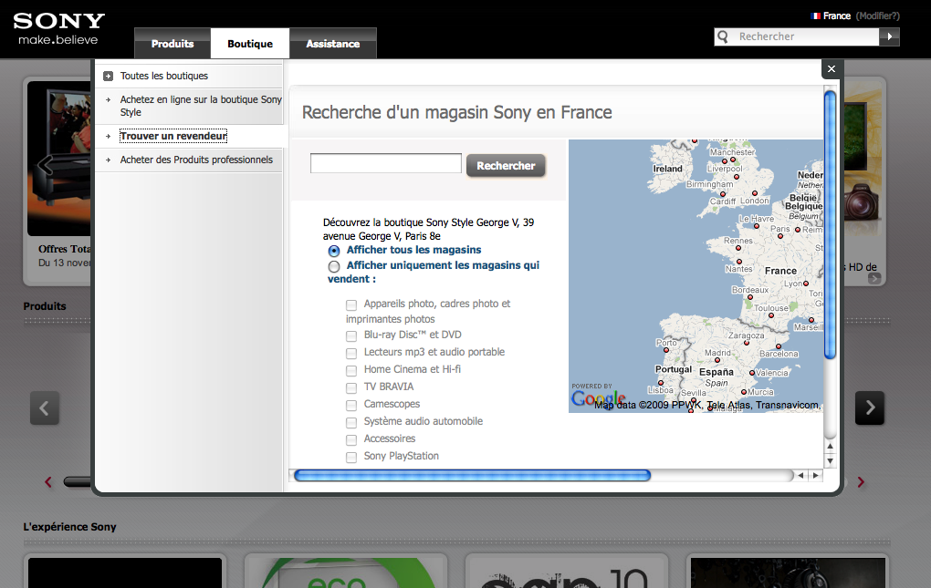Check TV BRAVIA checkbox

coord(351,387)
